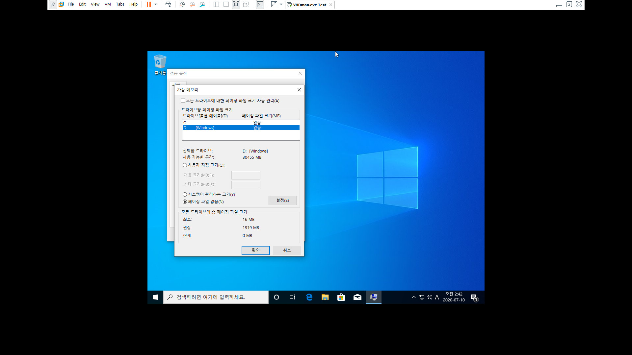Open File Explorer from the taskbar

coord(325,297)
